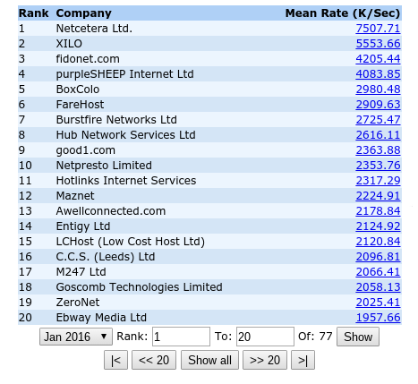Screen dimensions: 418x384
Task: Open the 5553.66 rate link
Action: tap(378, 44)
